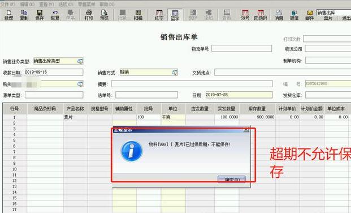Screen dimensions: 351x213
Task: Click the batch number cell "100"
Action: (x=149, y=117)
